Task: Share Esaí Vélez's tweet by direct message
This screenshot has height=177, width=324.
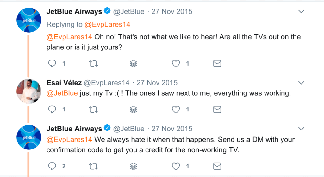Action: 217,110
